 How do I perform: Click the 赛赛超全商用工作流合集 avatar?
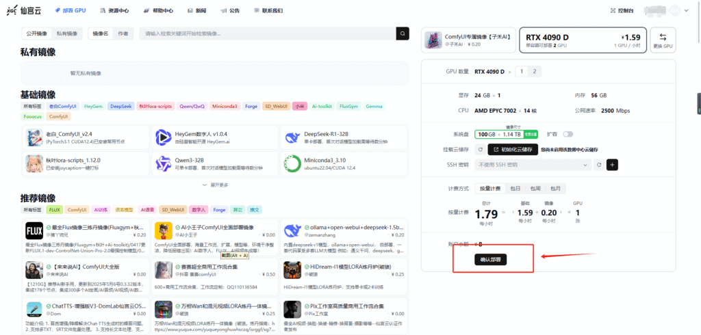pyautogui.click(x=164, y=270)
